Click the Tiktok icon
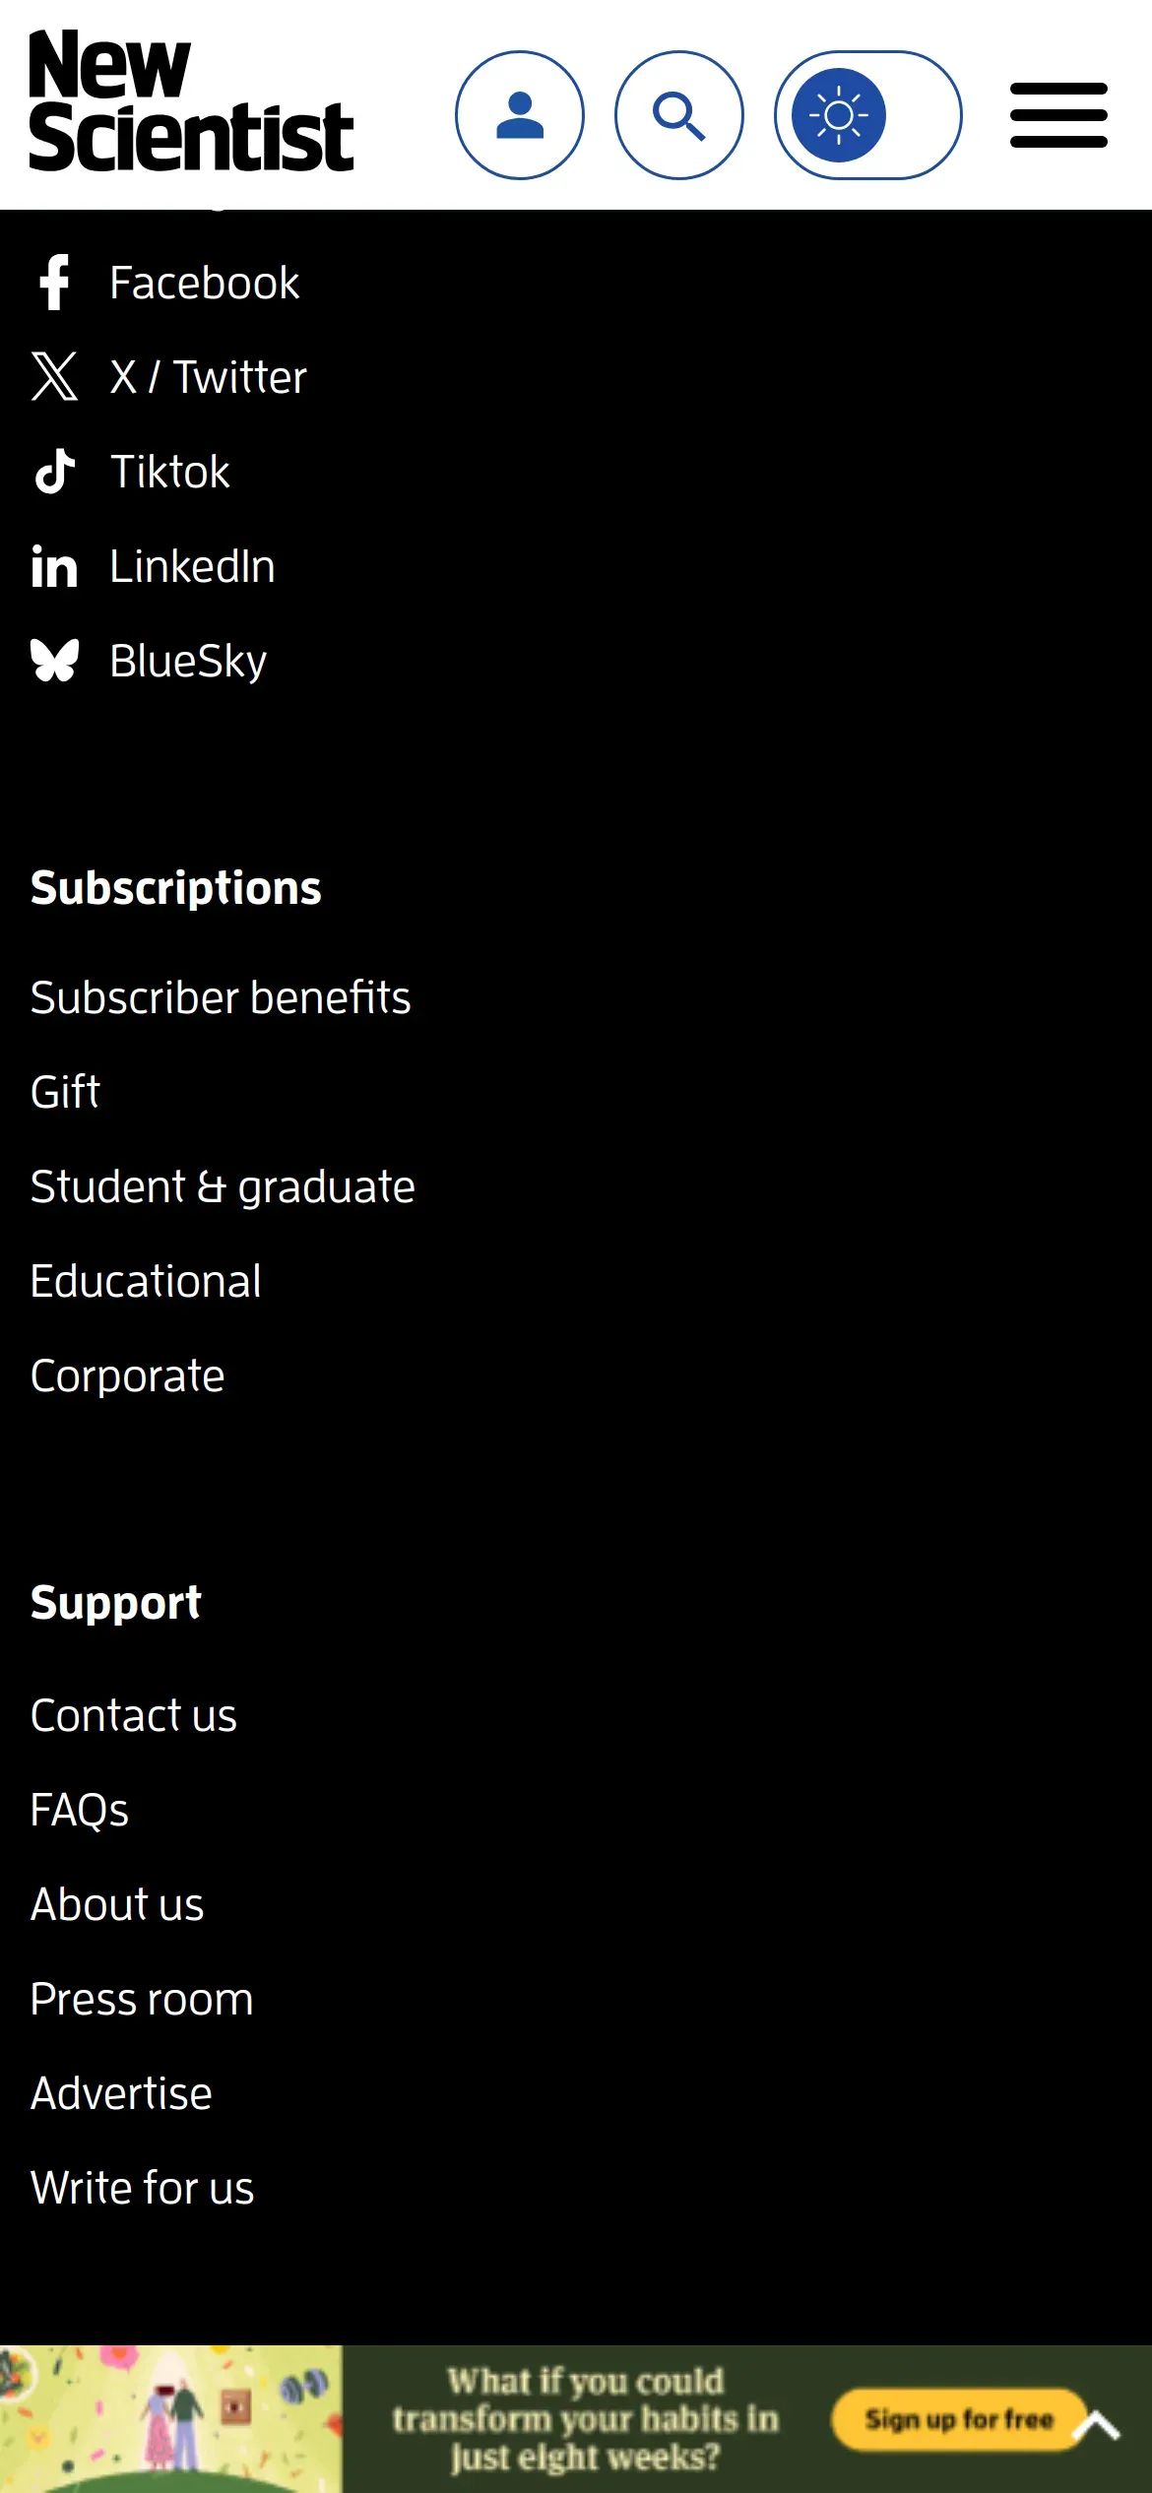This screenshot has height=2493, width=1152. point(54,472)
